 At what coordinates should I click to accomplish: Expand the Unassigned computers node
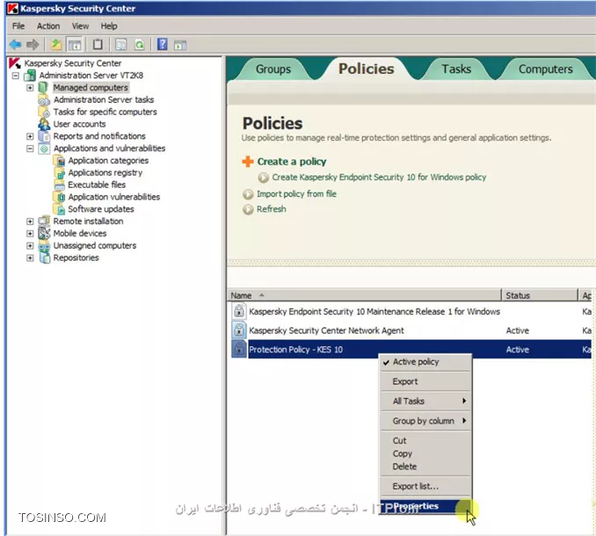click(x=30, y=246)
